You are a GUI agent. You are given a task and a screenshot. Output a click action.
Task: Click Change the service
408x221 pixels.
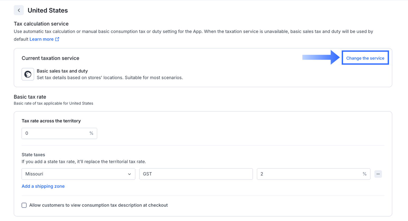[x=365, y=58]
